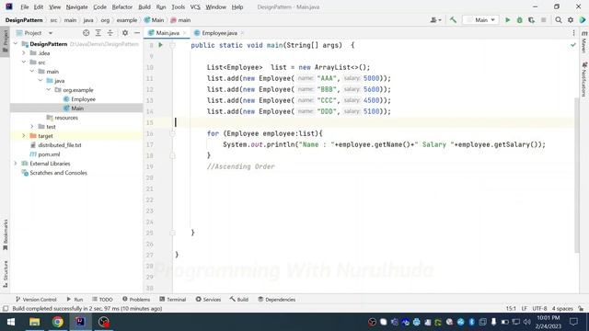
Task: Open the Refactor menu
Action: 122,7
